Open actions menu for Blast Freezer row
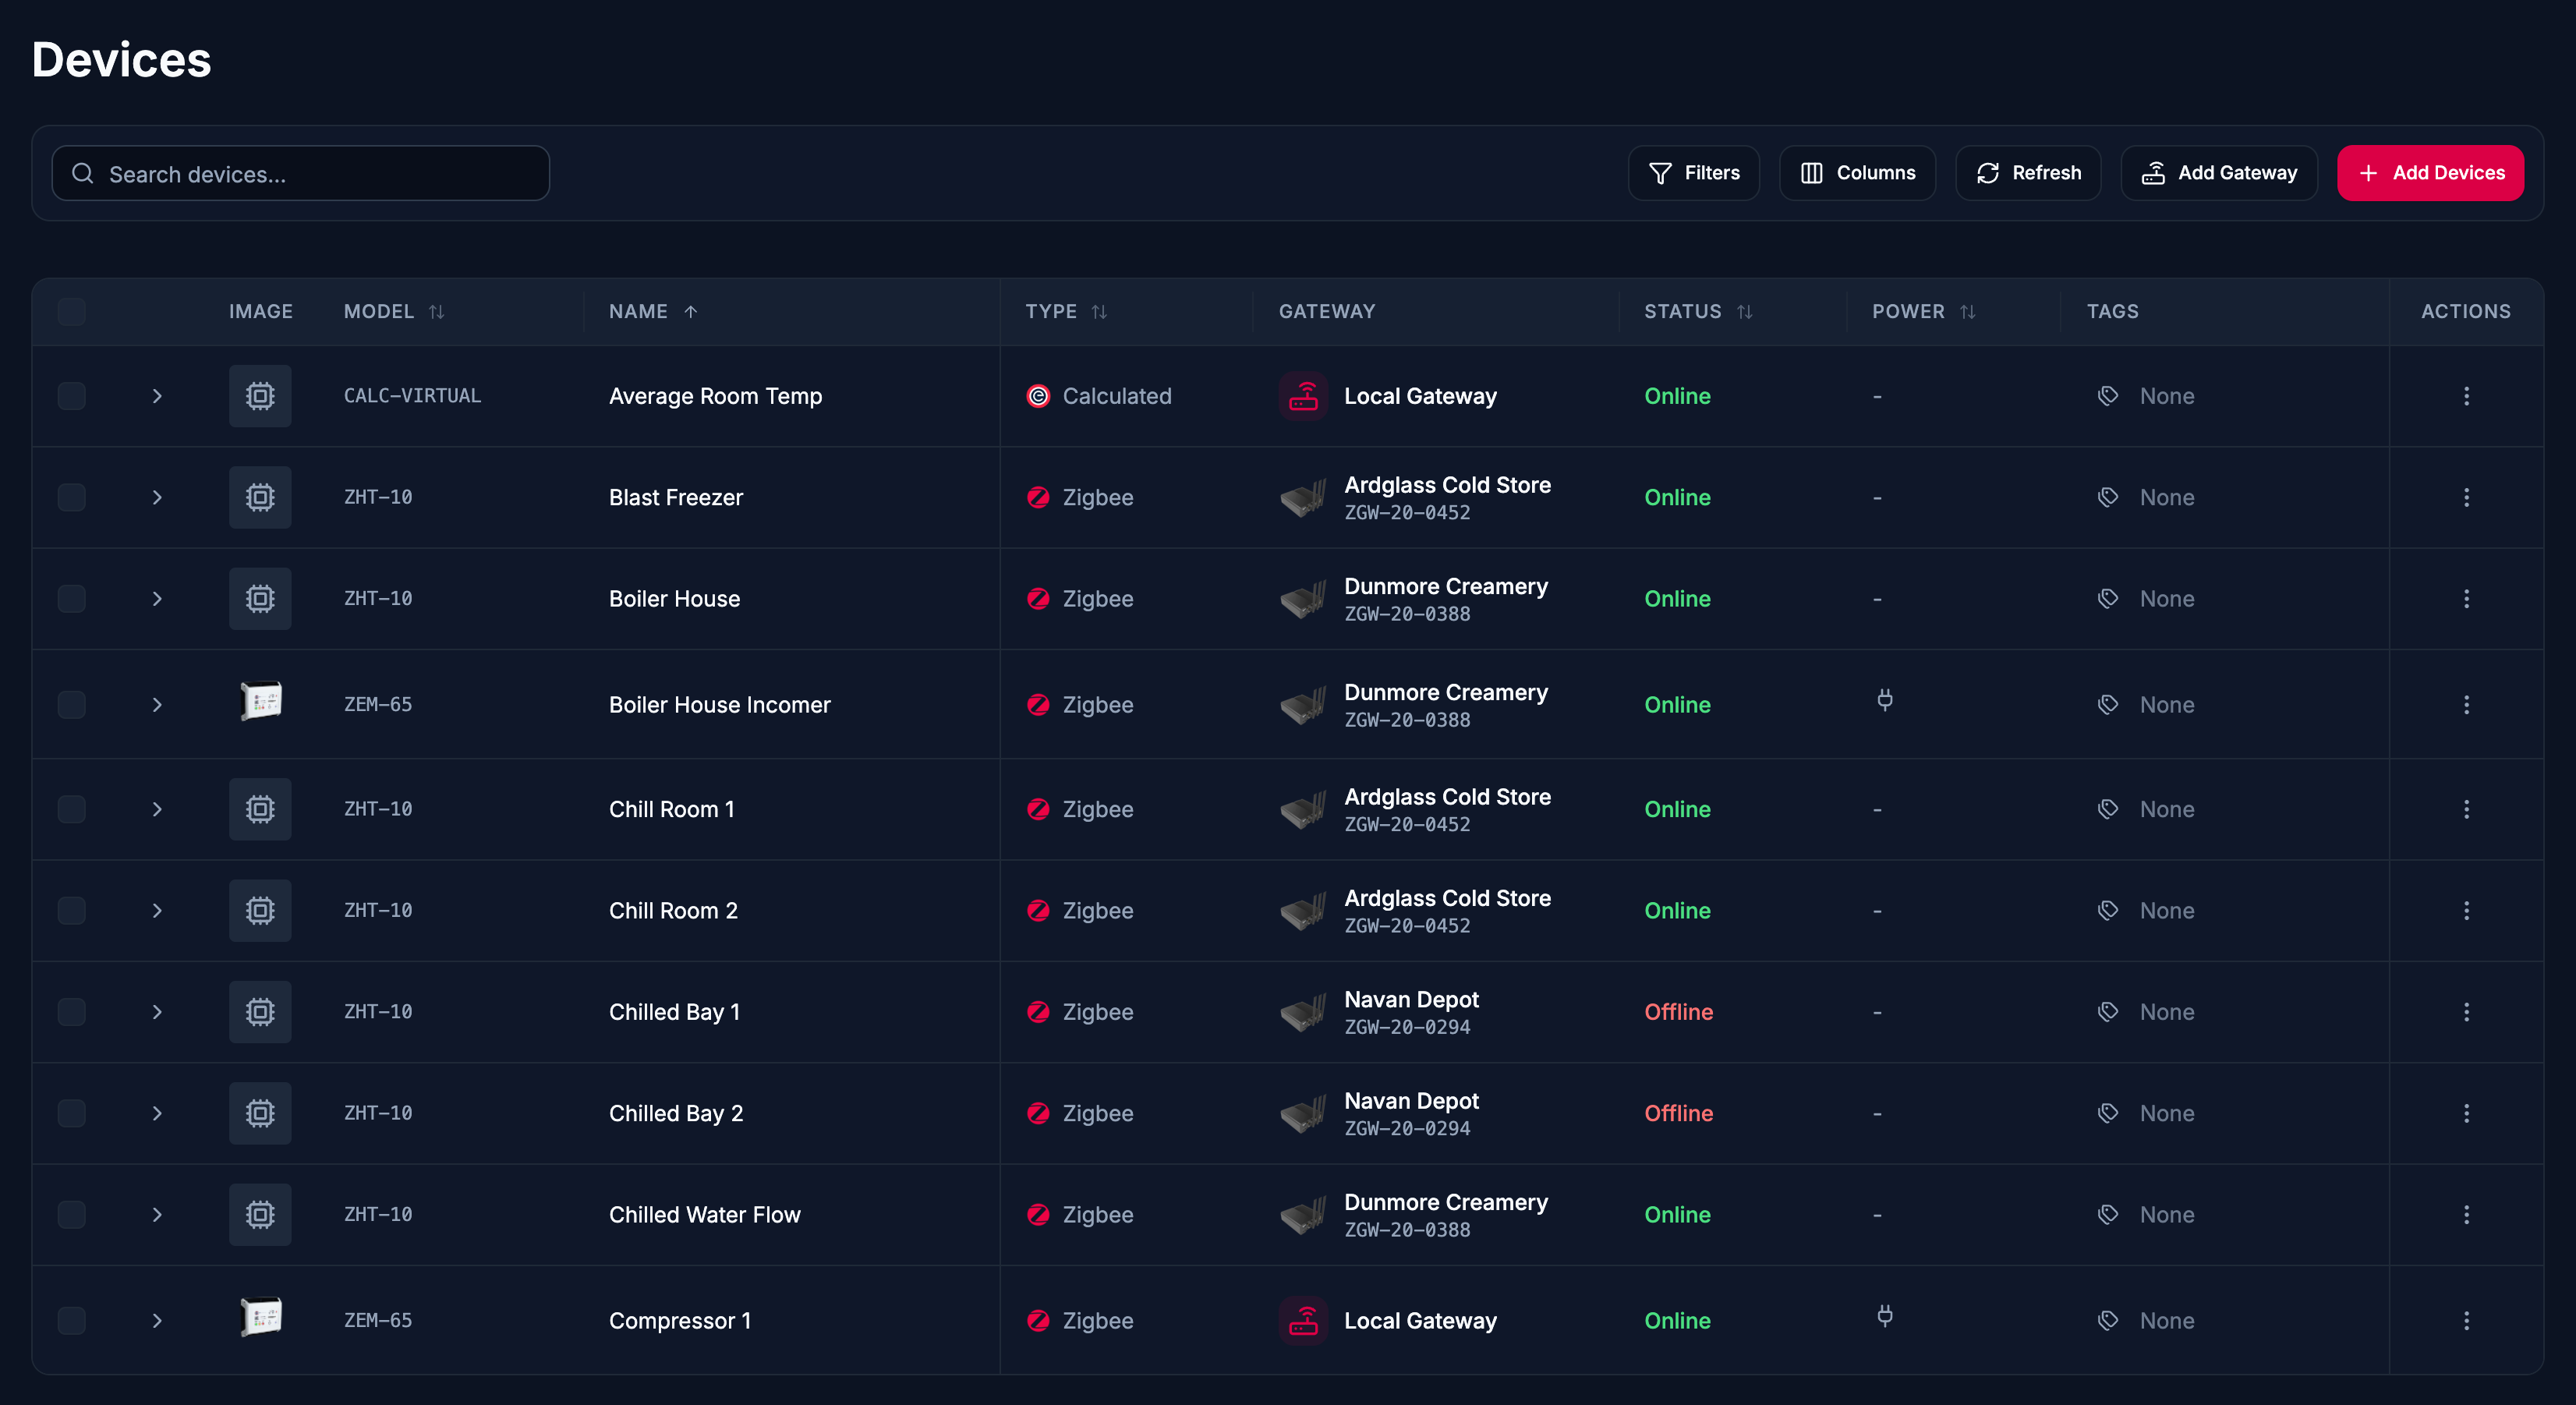This screenshot has height=1405, width=2576. click(x=2466, y=497)
